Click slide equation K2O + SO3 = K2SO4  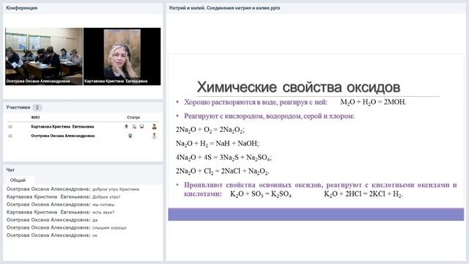click(261, 194)
